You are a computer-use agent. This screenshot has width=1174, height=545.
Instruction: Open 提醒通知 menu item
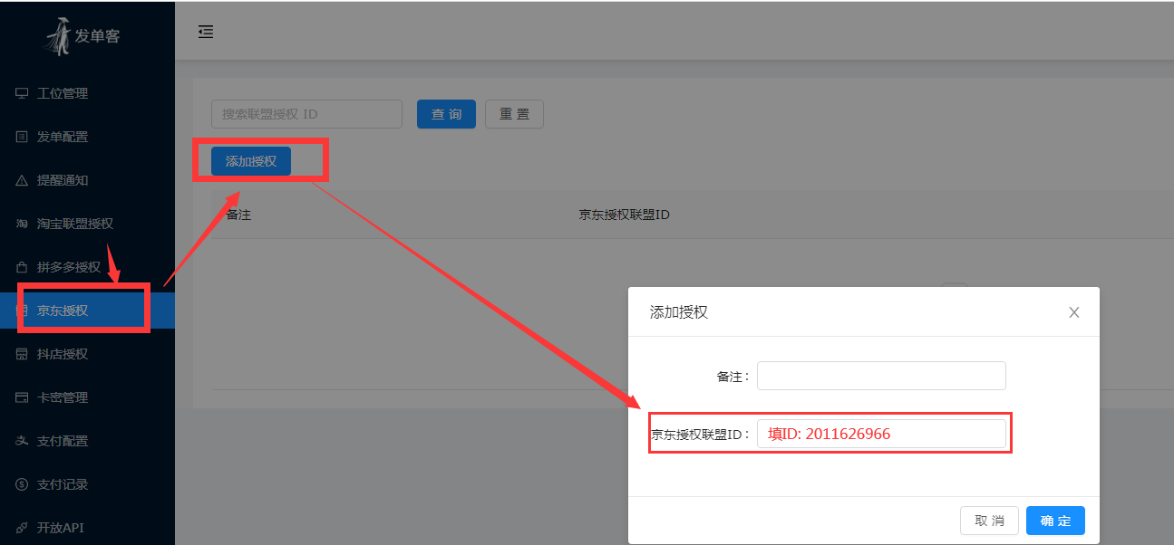87,180
